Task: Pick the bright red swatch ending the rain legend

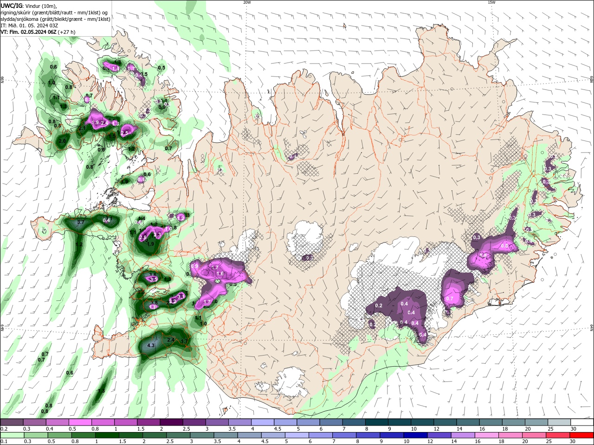Action: (x=581, y=435)
